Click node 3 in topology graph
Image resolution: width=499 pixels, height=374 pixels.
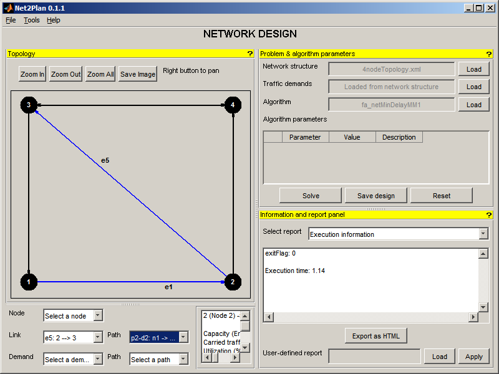point(29,105)
